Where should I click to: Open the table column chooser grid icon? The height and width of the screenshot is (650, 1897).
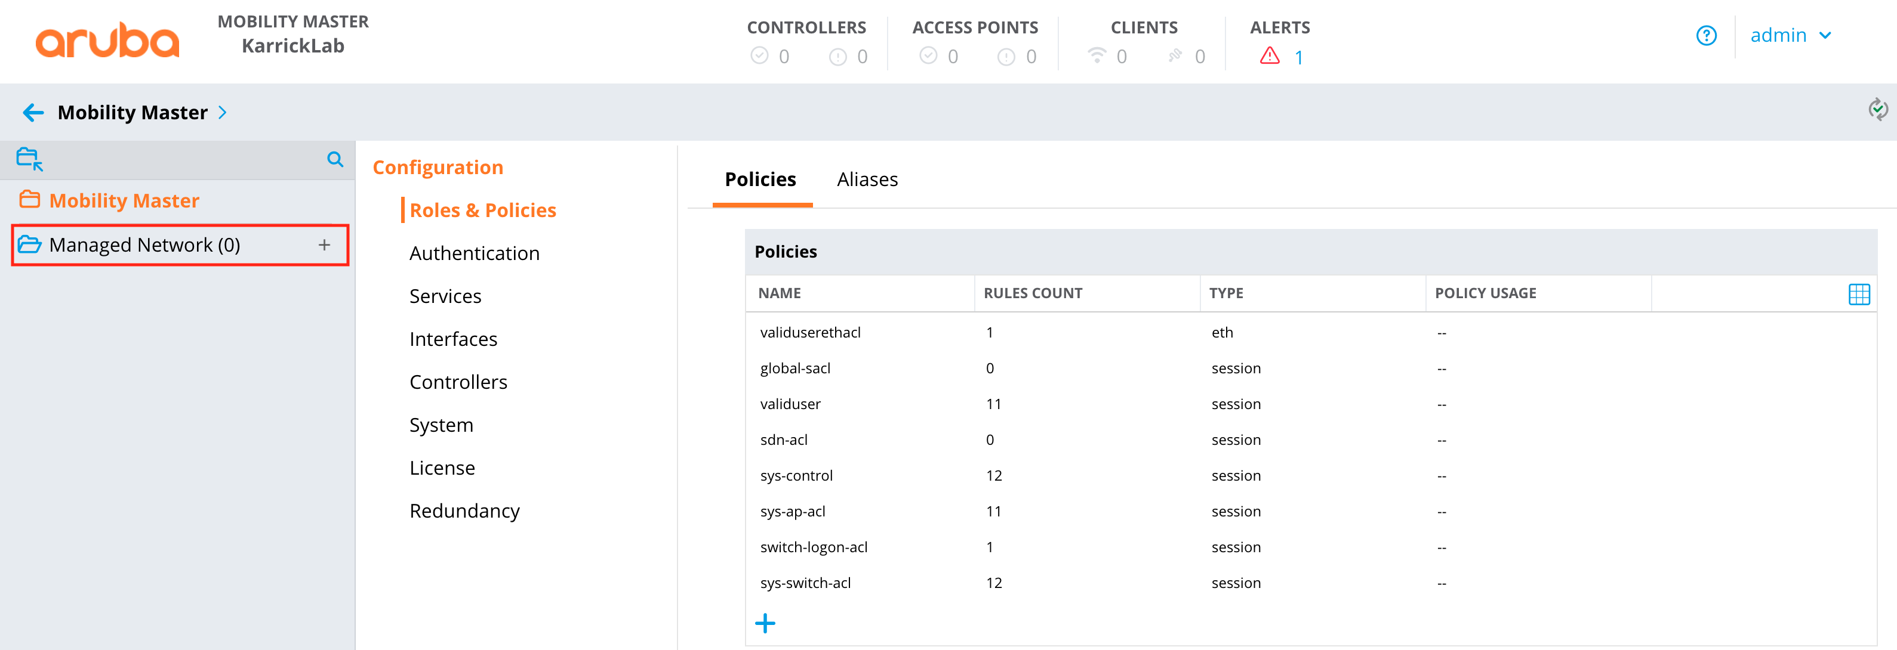(1859, 294)
